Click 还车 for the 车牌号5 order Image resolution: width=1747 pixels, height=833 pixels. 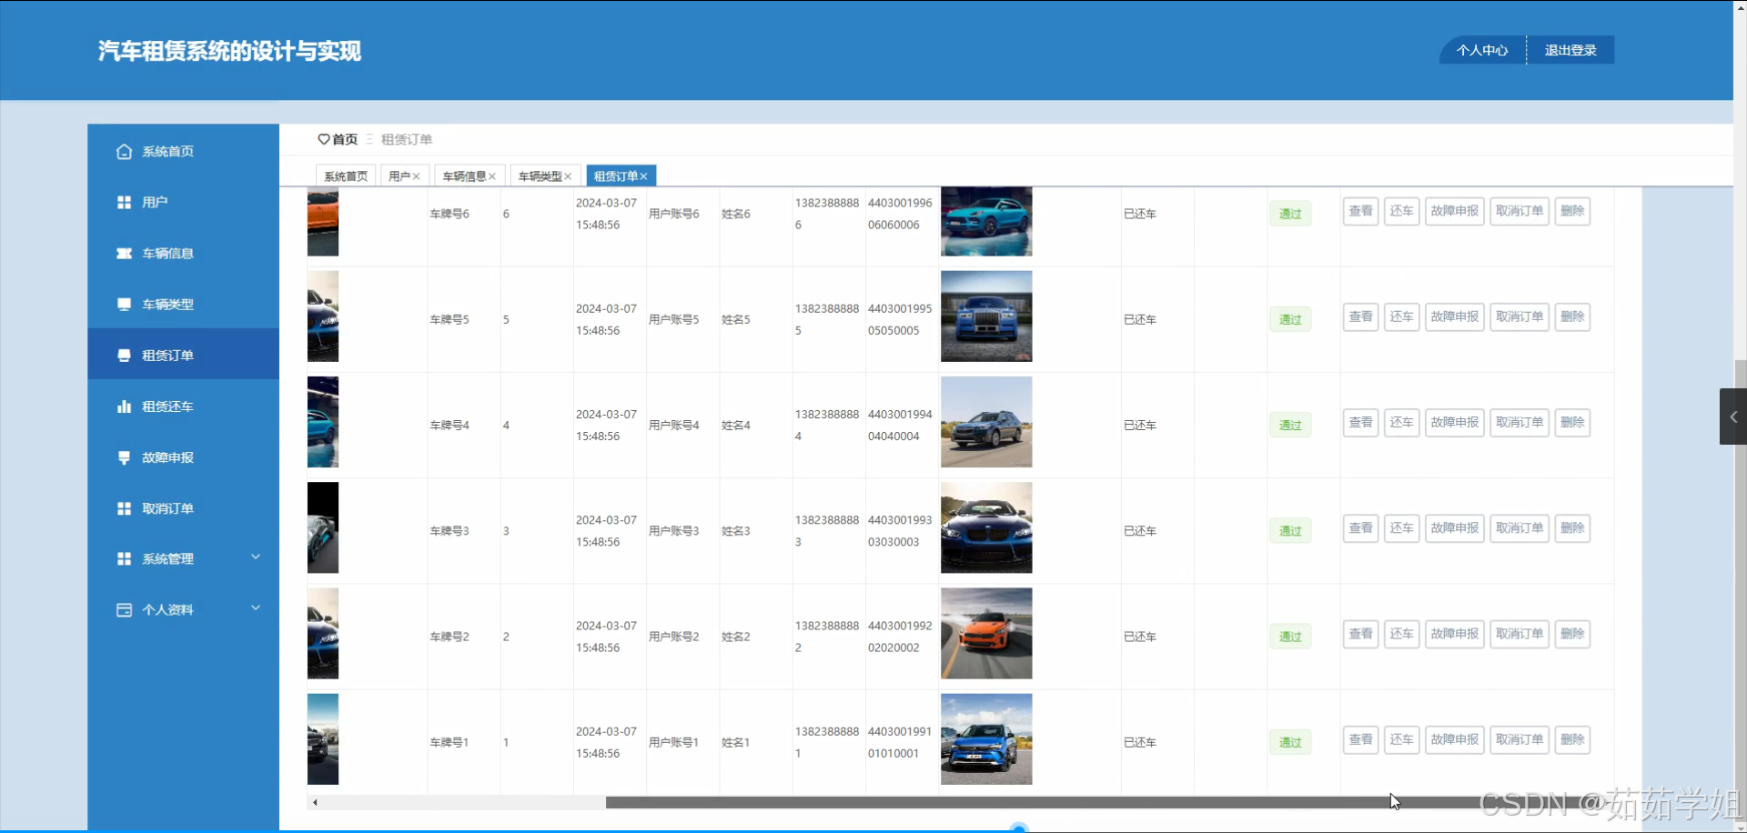tap(1401, 316)
